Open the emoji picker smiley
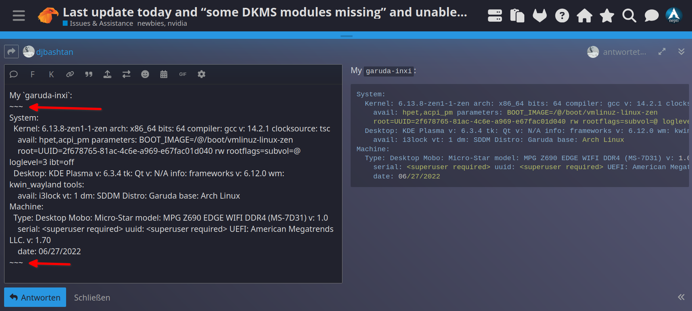Screen dimensions: 692x311 coord(145,74)
